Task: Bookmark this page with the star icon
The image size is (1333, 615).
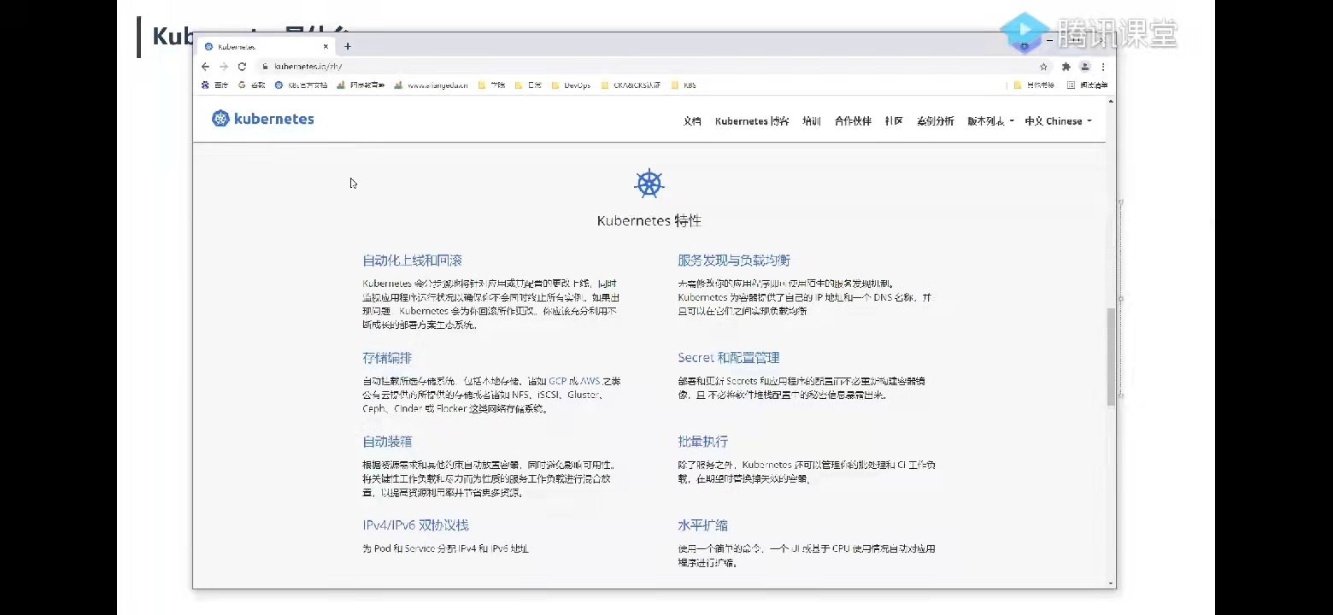Action: tap(1043, 67)
